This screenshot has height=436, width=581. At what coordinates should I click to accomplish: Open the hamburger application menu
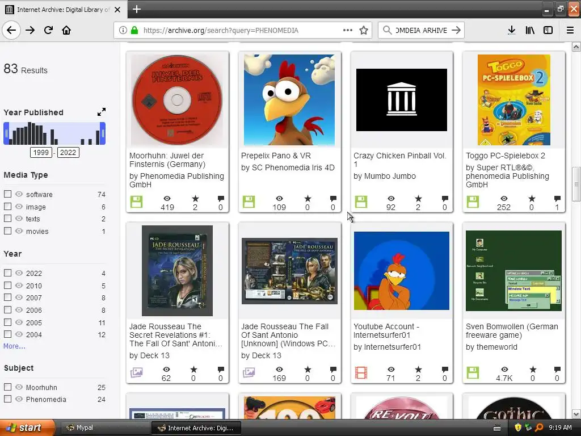point(570,30)
